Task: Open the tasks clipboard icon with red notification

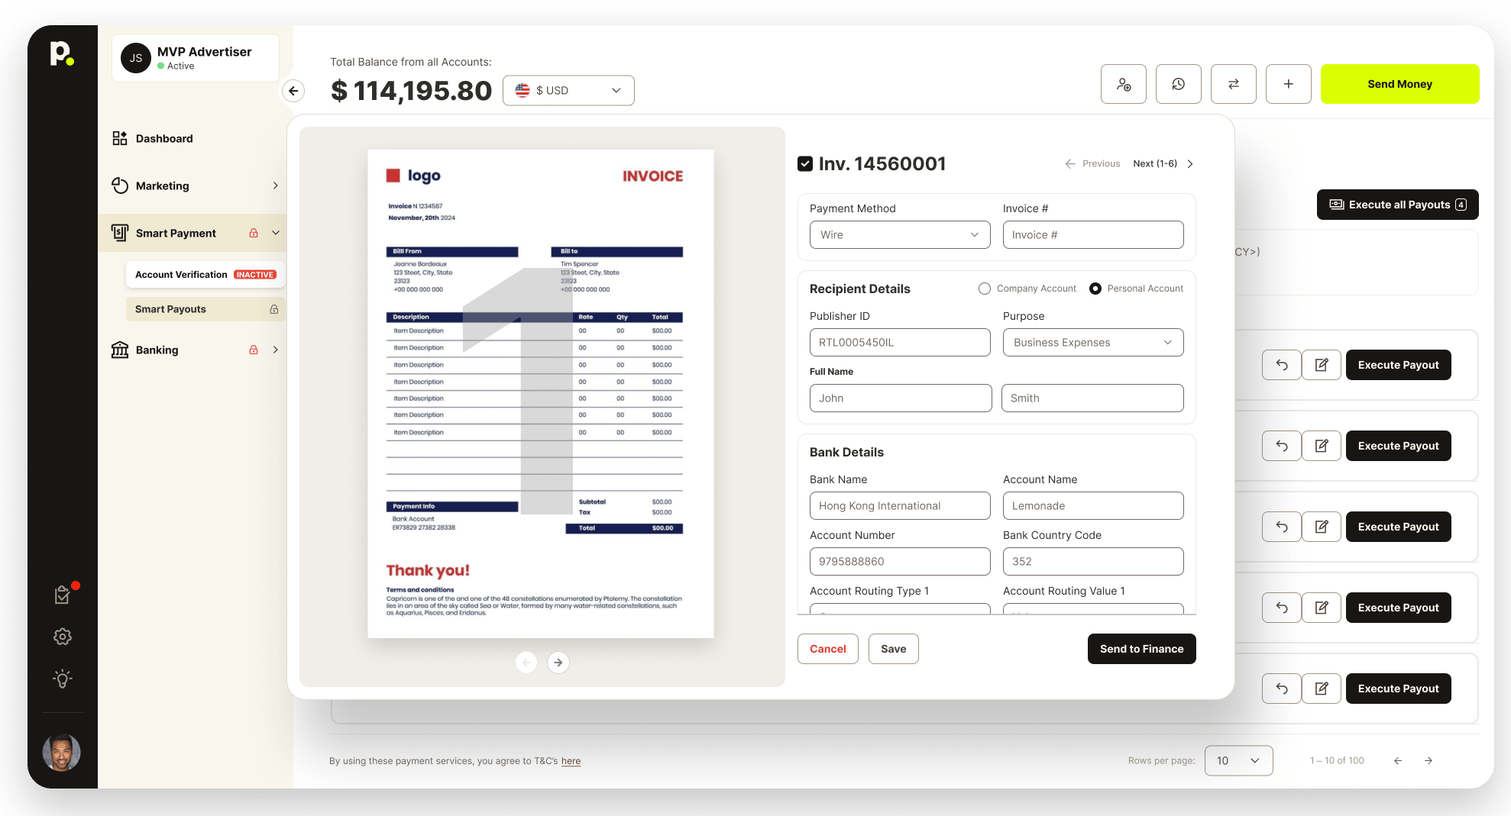Action: [63, 594]
